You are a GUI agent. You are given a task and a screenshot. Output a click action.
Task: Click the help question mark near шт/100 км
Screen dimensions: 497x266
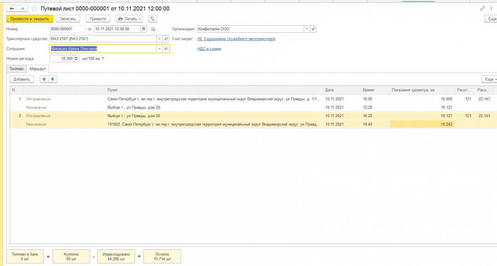point(103,58)
